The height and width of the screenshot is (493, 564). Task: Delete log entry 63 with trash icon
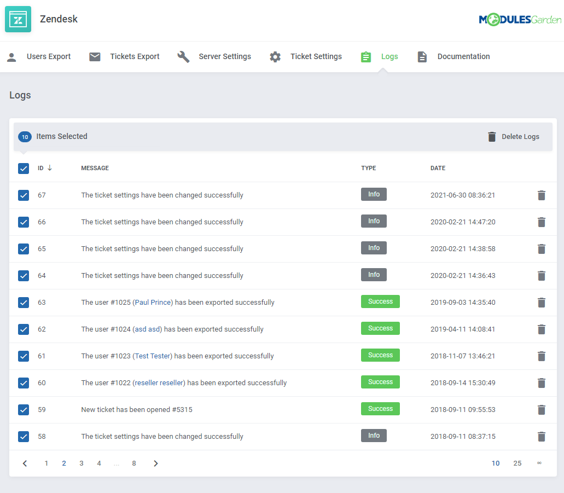click(542, 302)
